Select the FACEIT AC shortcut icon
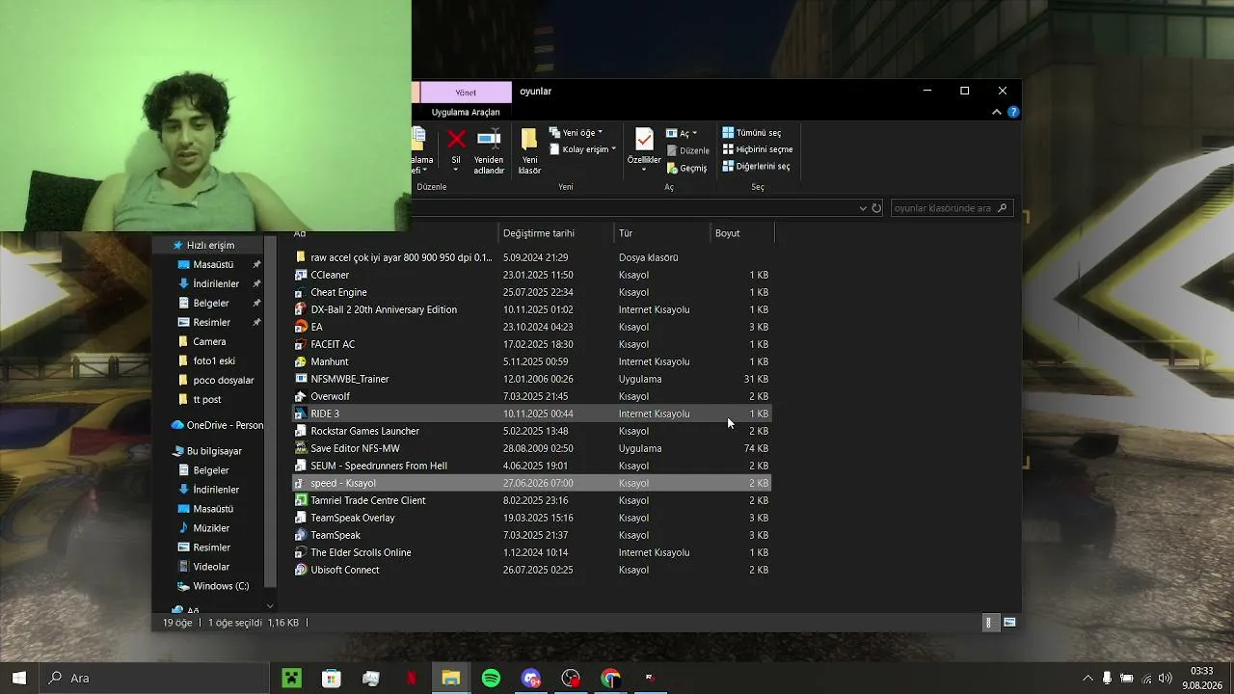 [301, 344]
